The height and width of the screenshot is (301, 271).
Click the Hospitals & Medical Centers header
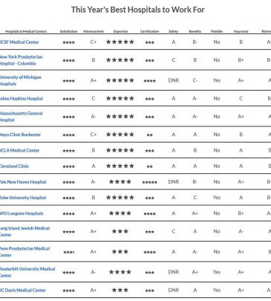[26, 31]
